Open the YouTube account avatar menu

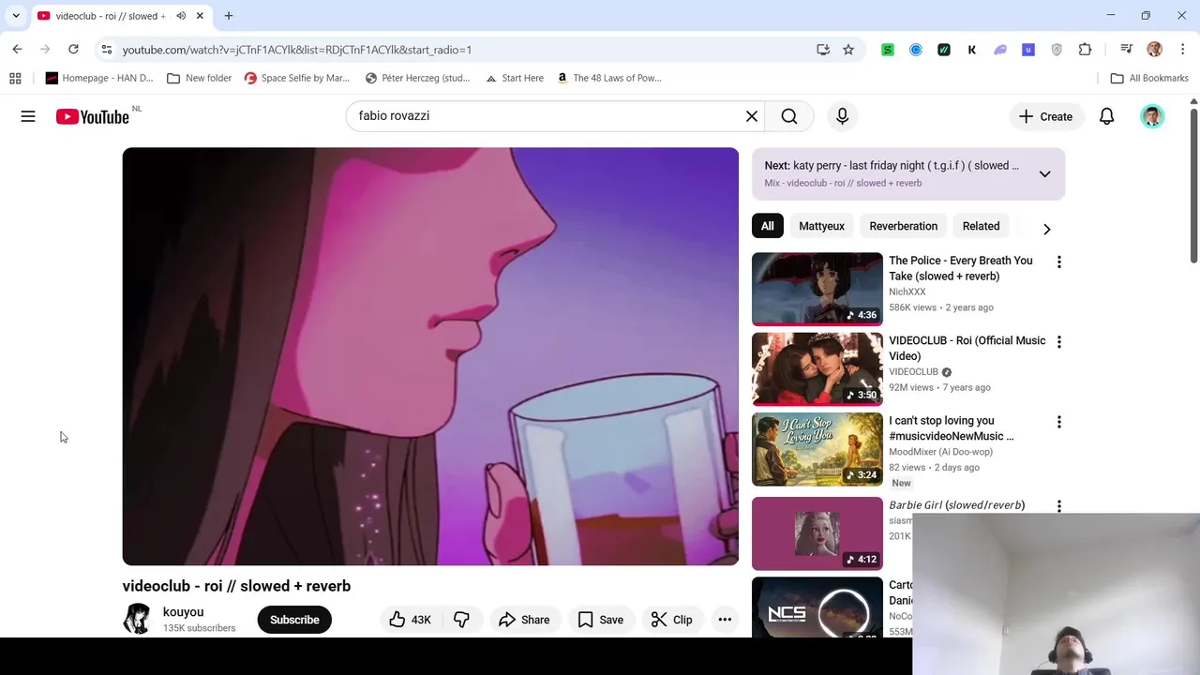(1152, 116)
